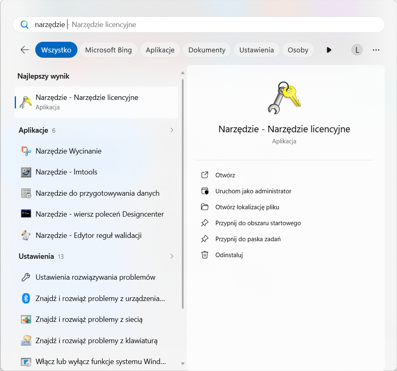397x371 pixels.
Task: Click the Bluetooth icon in results
Action: (26, 299)
